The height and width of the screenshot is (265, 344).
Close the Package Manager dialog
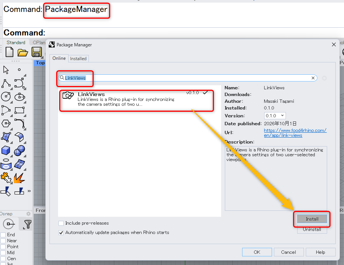click(x=334, y=44)
